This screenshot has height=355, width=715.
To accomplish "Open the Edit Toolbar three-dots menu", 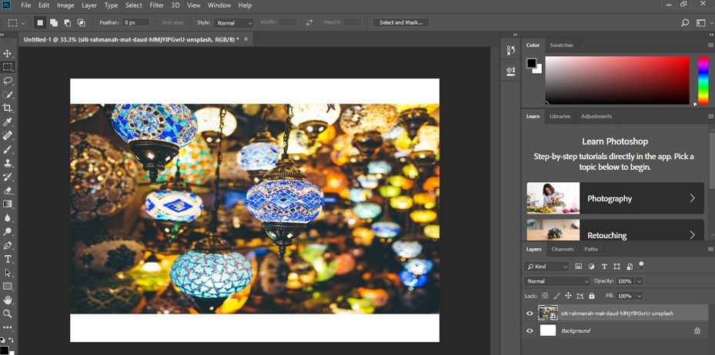I will (x=7, y=327).
